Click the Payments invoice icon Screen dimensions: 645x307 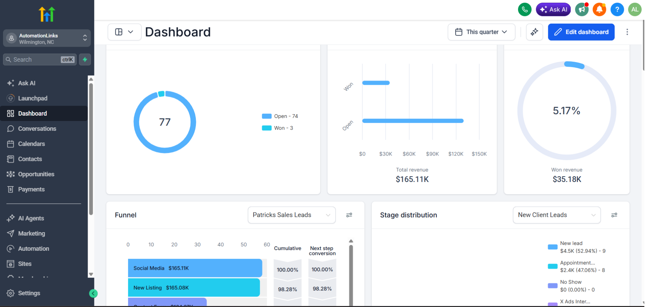11,189
